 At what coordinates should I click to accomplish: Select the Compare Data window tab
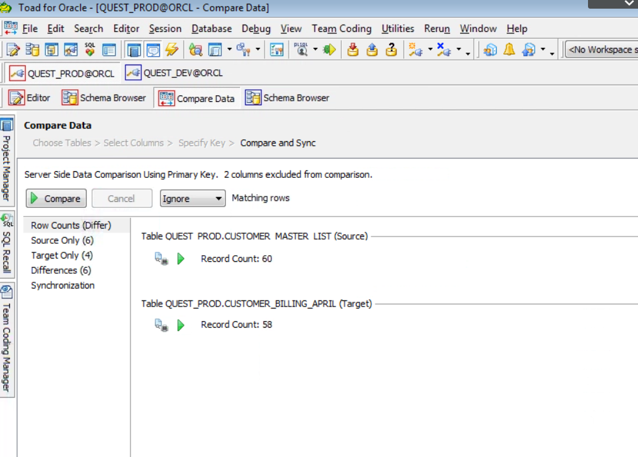pos(197,99)
